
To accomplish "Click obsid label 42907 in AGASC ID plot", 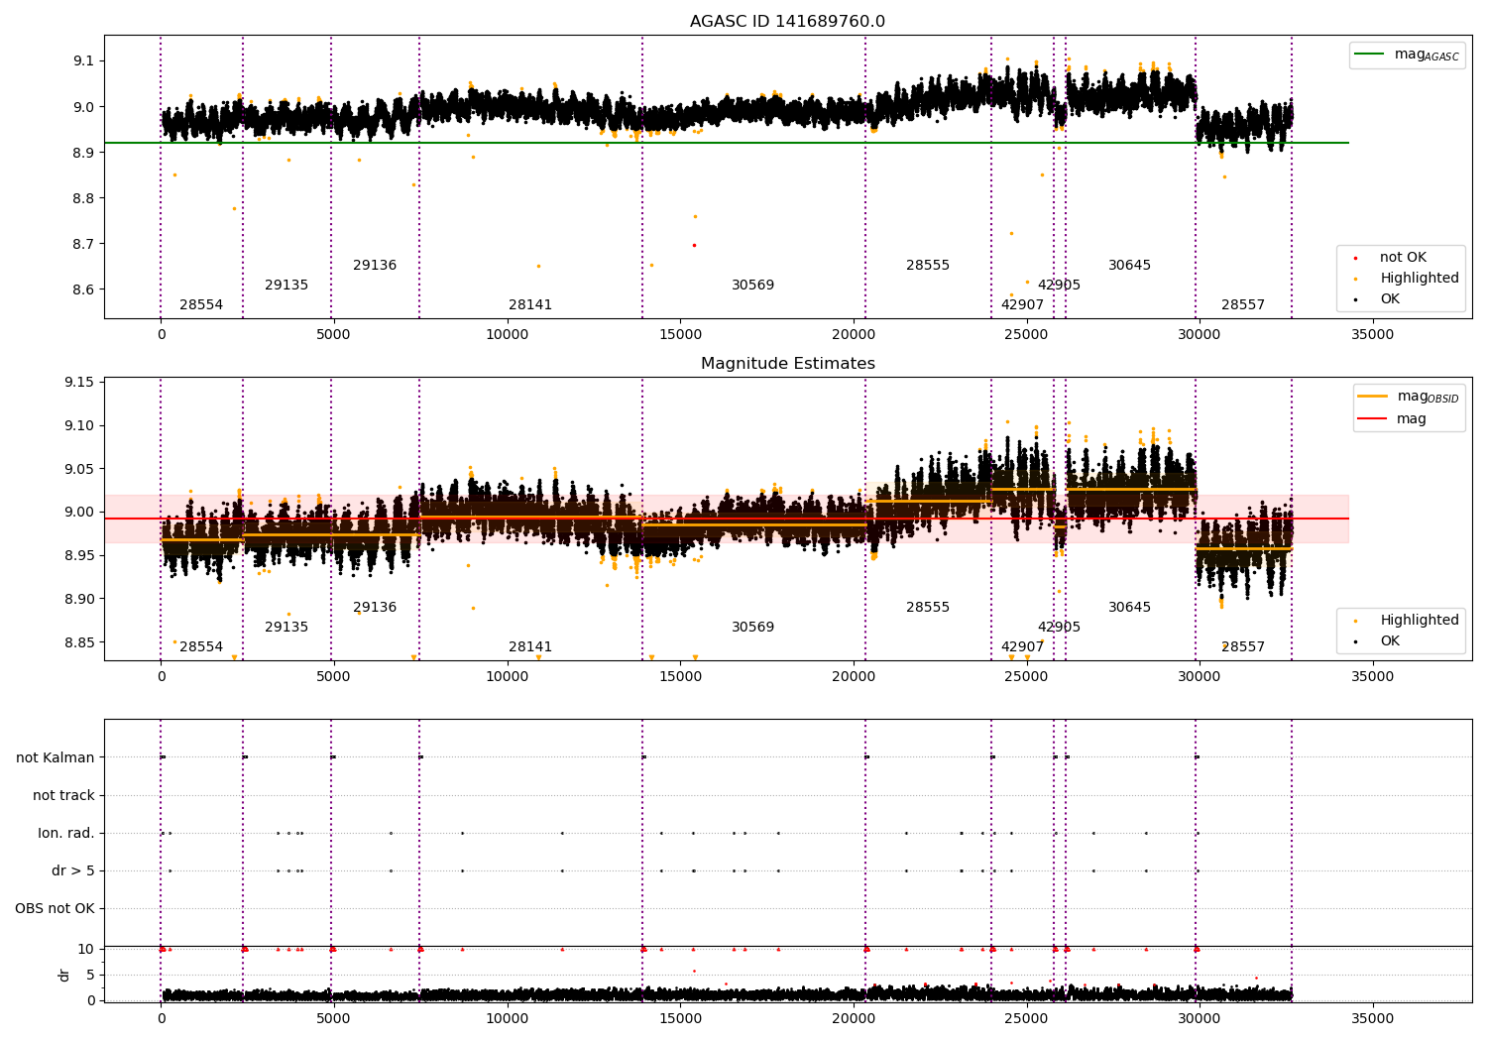I will pos(1022,304).
